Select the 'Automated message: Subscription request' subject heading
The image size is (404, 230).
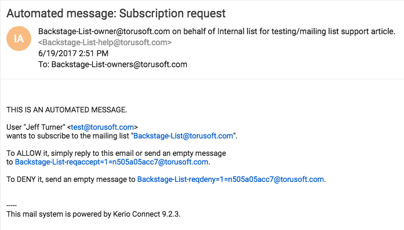point(116,13)
